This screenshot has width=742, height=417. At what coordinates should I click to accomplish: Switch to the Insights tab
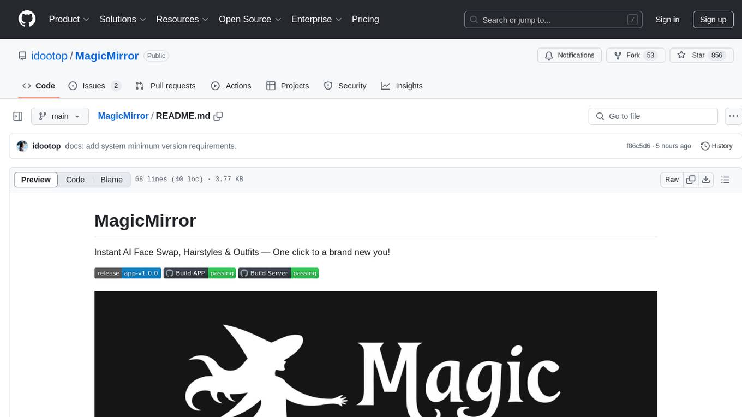coord(402,86)
